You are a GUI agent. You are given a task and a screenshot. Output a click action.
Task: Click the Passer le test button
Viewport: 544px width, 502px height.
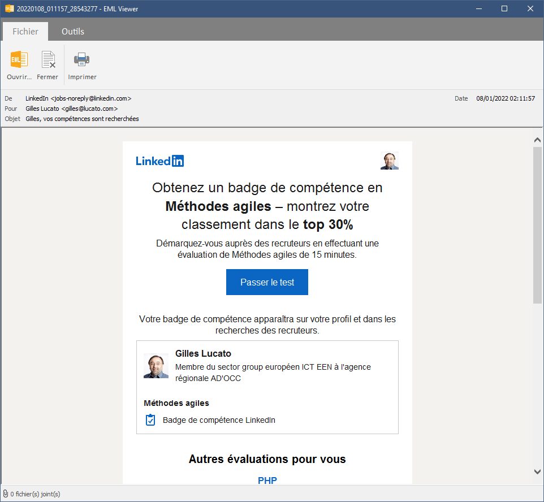pyautogui.click(x=267, y=282)
